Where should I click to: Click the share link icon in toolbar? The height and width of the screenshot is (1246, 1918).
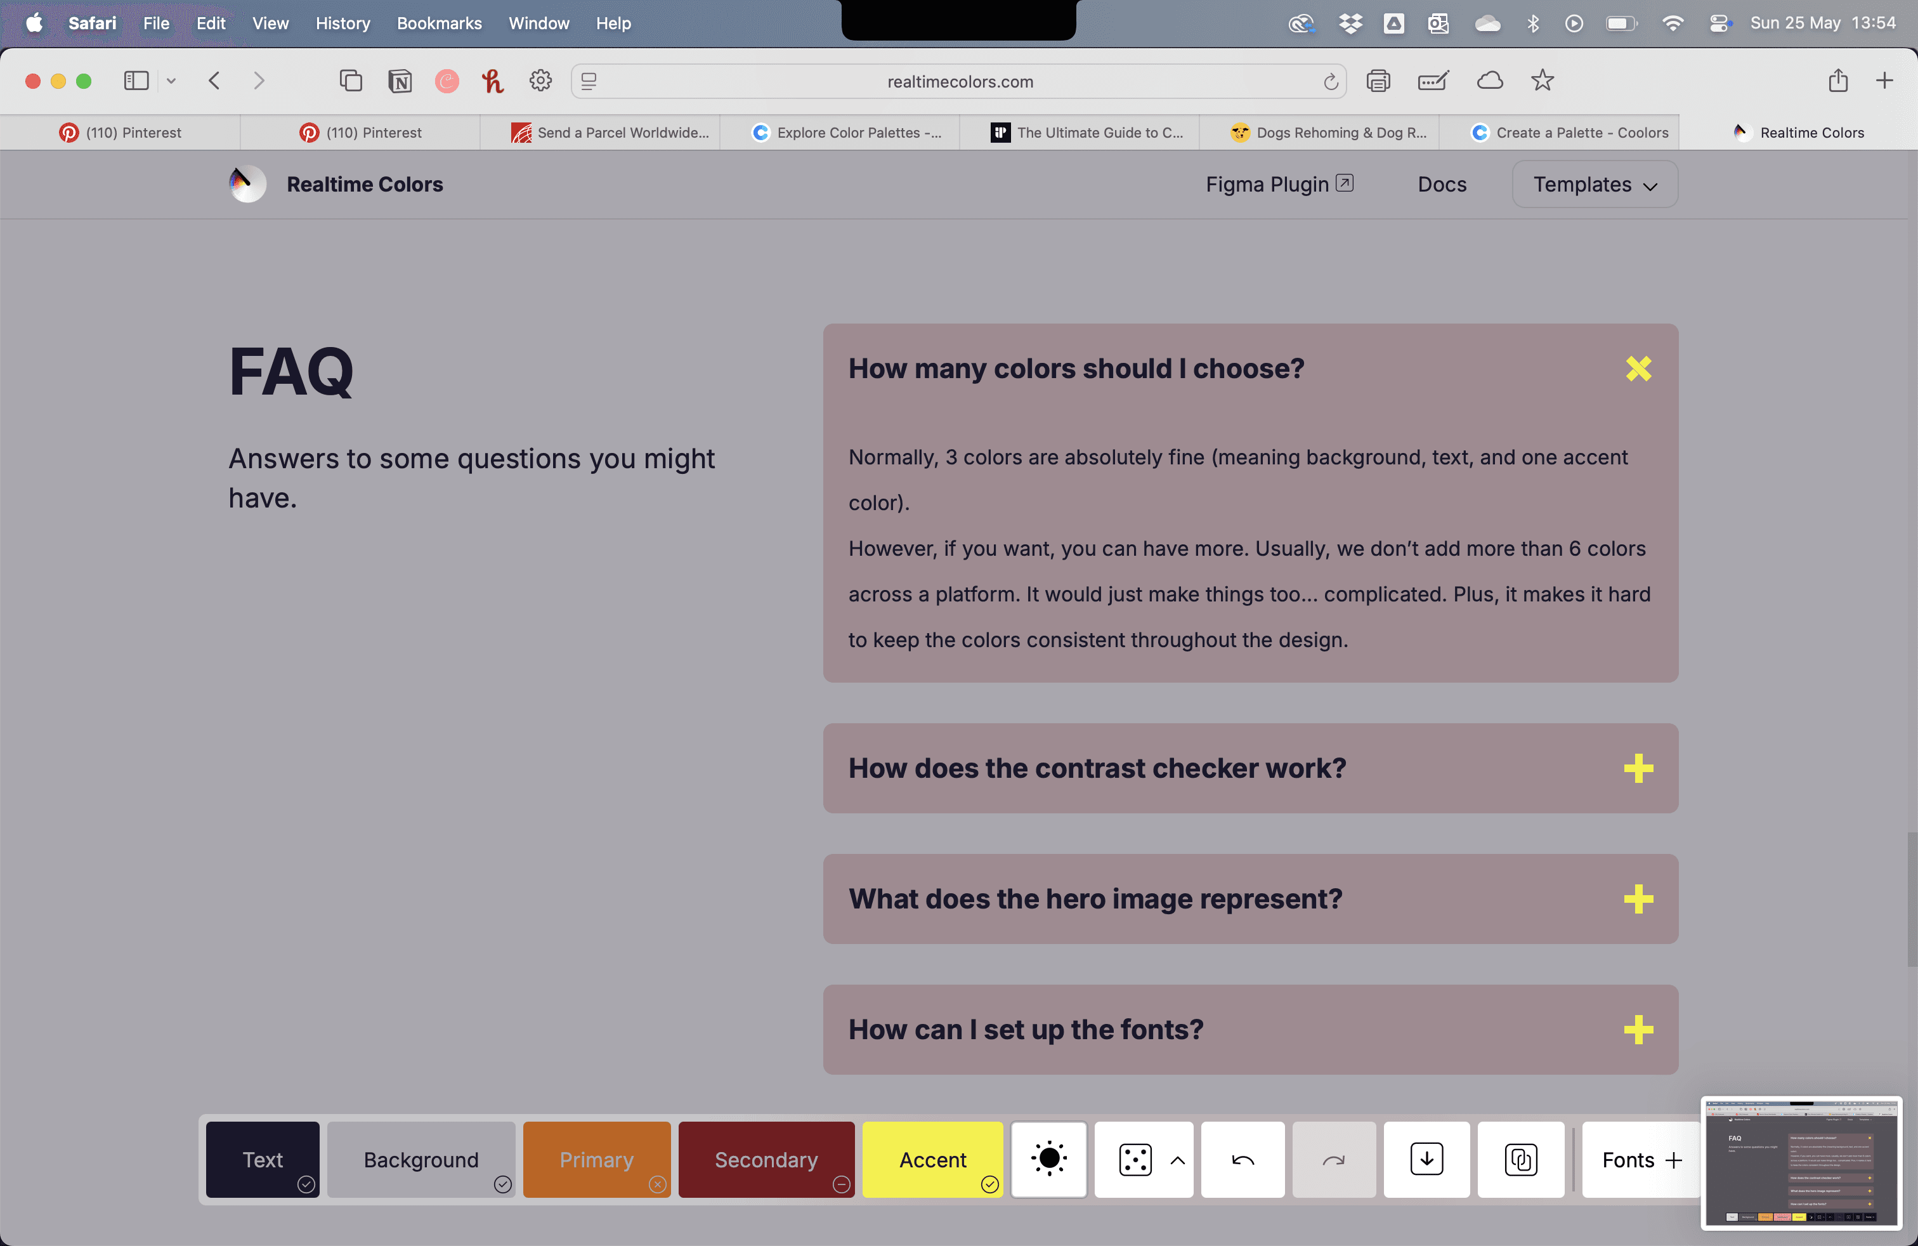click(x=1520, y=1159)
